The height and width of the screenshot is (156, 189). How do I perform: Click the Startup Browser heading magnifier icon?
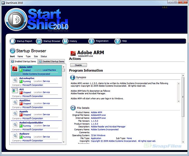(x=13, y=51)
